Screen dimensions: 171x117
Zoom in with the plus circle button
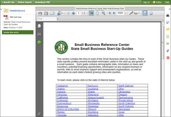click(x=114, y=13)
